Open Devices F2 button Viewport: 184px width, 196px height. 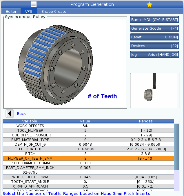tap(155, 46)
